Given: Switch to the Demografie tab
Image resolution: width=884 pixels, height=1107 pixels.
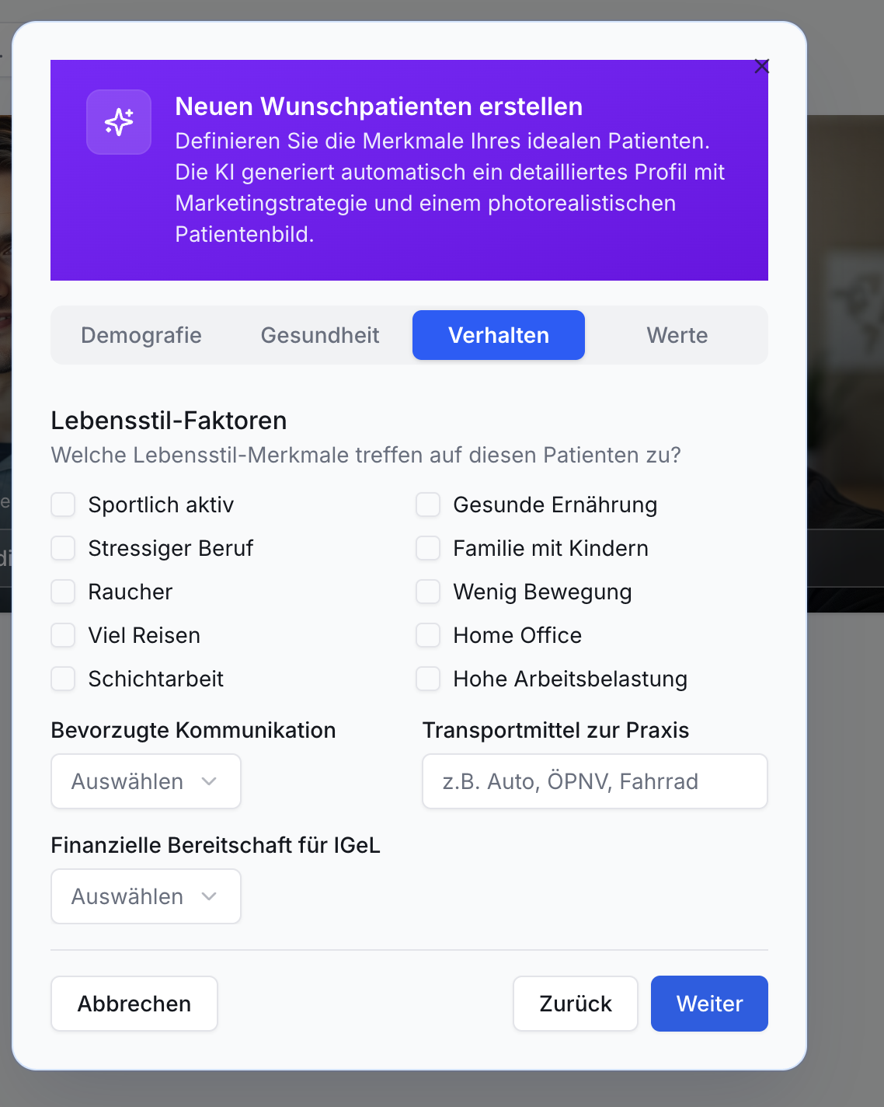Looking at the screenshot, I should point(141,335).
